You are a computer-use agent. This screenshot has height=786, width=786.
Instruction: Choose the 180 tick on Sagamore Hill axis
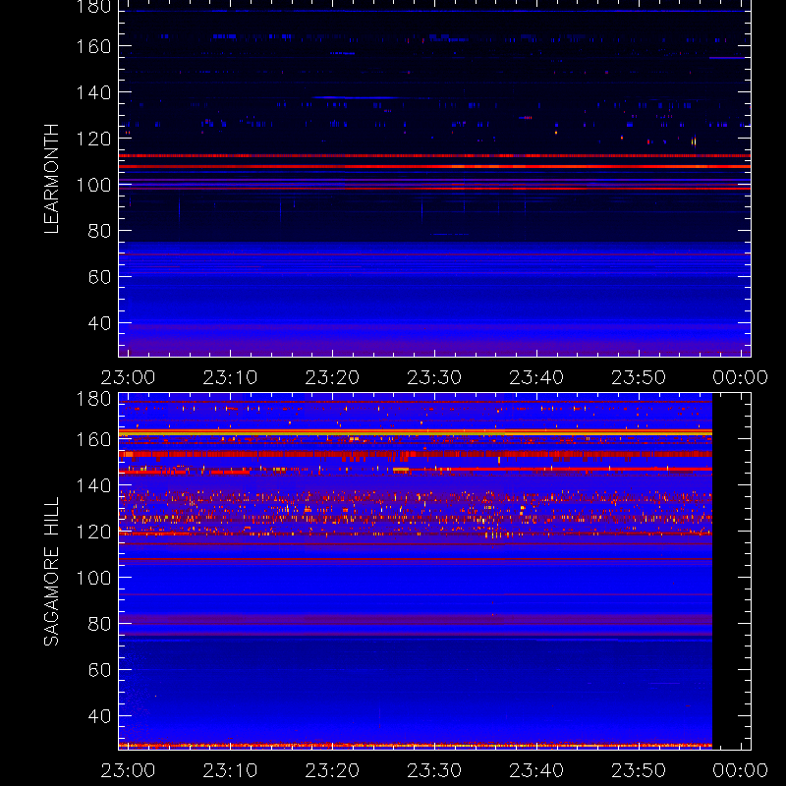[x=93, y=399]
